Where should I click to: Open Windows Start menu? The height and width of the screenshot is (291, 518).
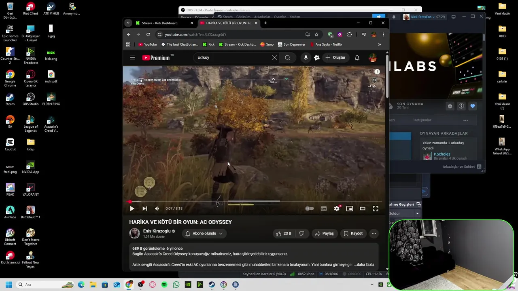(9, 285)
